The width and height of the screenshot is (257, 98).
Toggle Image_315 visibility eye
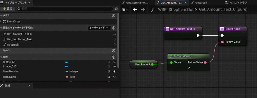click(x=114, y=66)
